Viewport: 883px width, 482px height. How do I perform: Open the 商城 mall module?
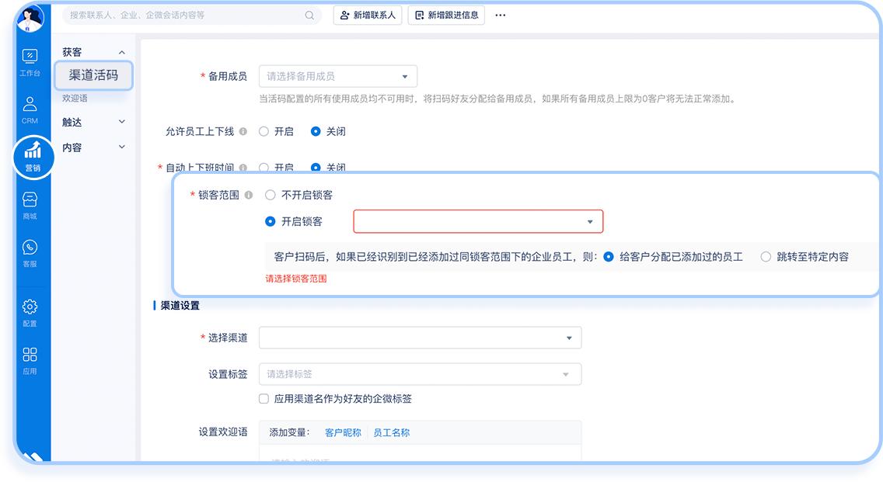point(30,204)
